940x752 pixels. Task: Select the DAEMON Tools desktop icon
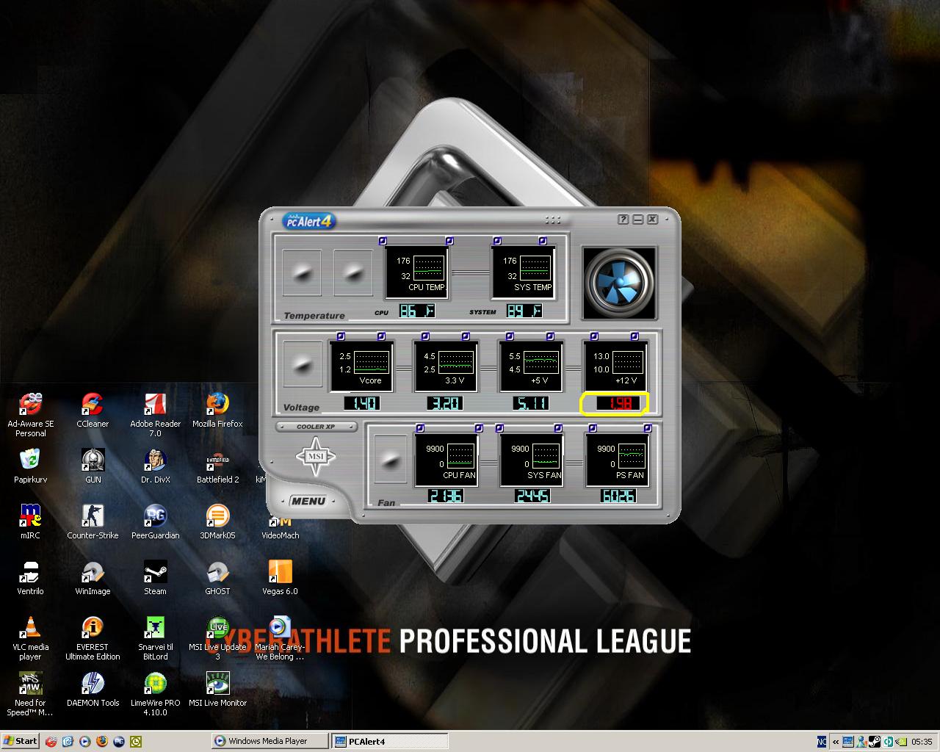point(93,690)
